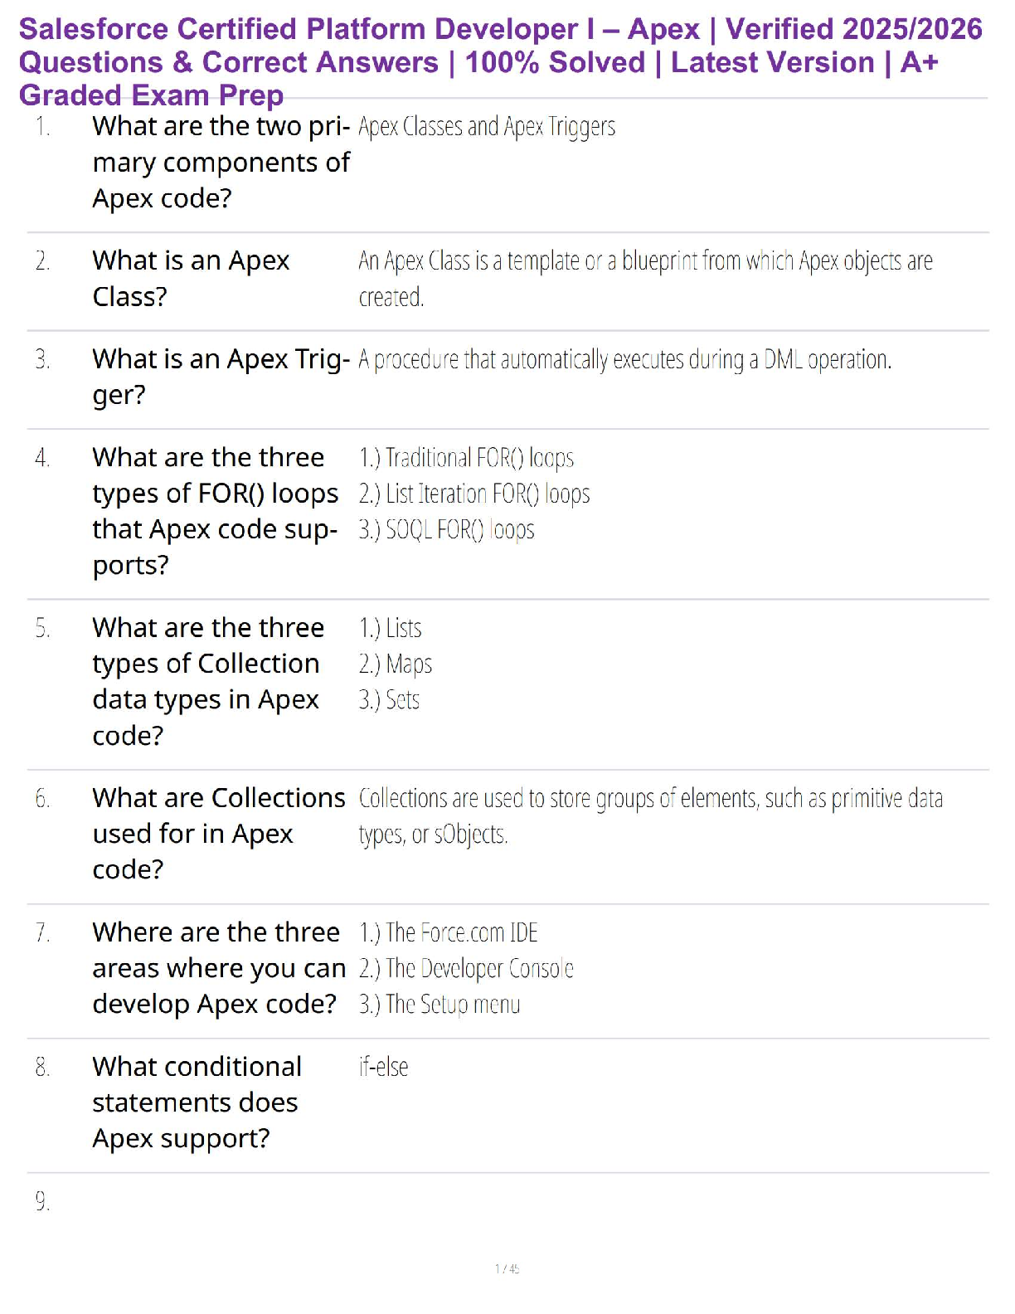
Task: Select the "What is an Apex Class?" question
Action: pyautogui.click(x=191, y=278)
